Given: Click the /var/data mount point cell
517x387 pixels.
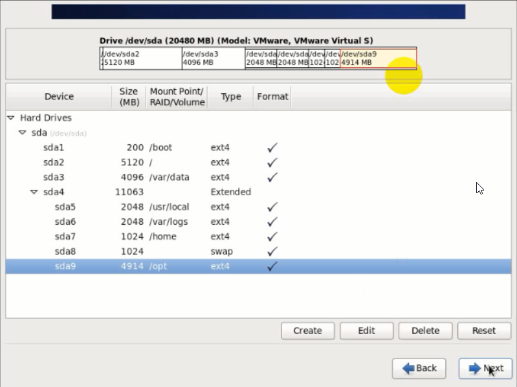Looking at the screenshot, I should point(169,177).
